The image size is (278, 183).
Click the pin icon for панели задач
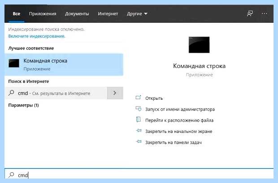click(x=139, y=141)
